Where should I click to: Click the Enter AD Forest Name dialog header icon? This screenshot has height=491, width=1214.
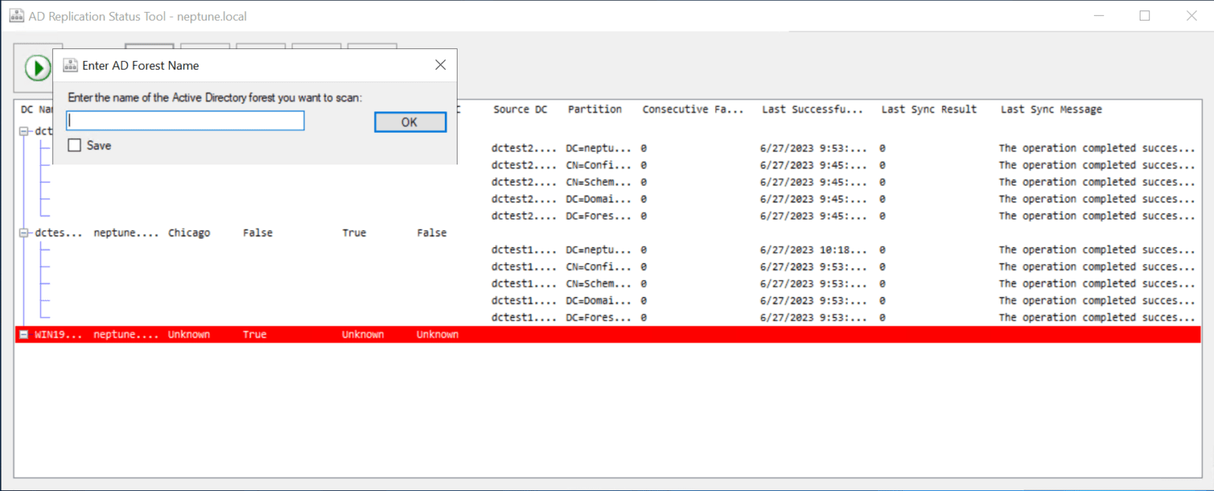[x=70, y=65]
